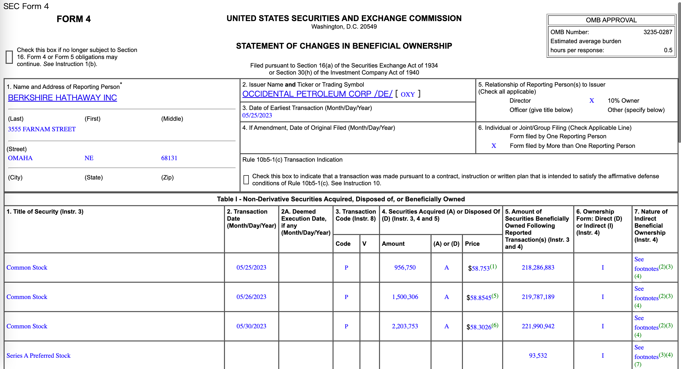Check the no longer subject to Section 16 box

click(9, 57)
